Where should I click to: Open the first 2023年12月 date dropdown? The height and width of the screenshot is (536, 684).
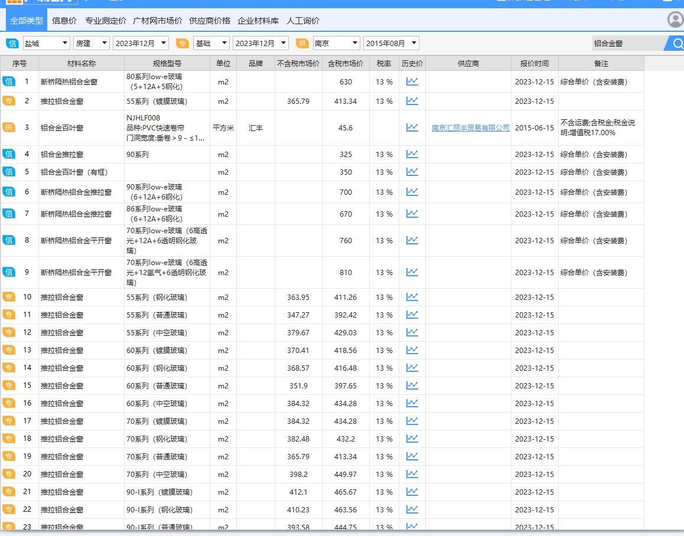click(x=141, y=43)
